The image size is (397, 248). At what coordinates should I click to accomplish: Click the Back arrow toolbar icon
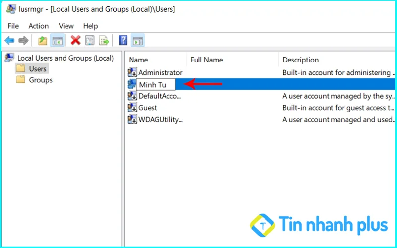[x=9, y=41]
